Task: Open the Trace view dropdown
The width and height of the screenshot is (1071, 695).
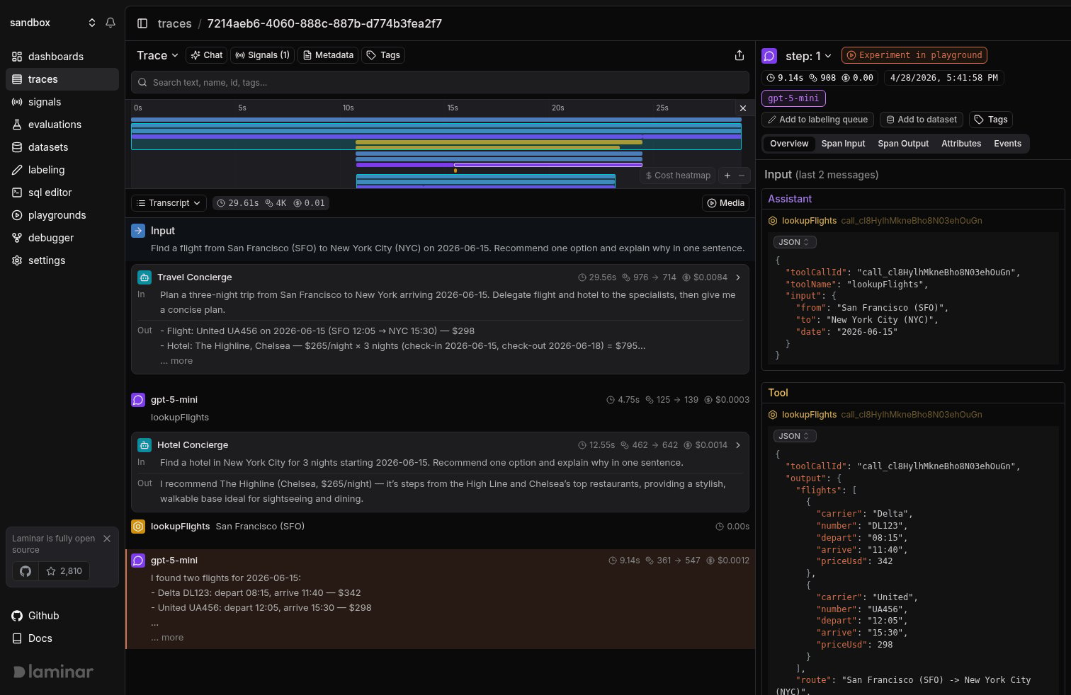Action: click(157, 55)
